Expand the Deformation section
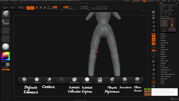The image size is (179, 101). [x=164, y=50]
